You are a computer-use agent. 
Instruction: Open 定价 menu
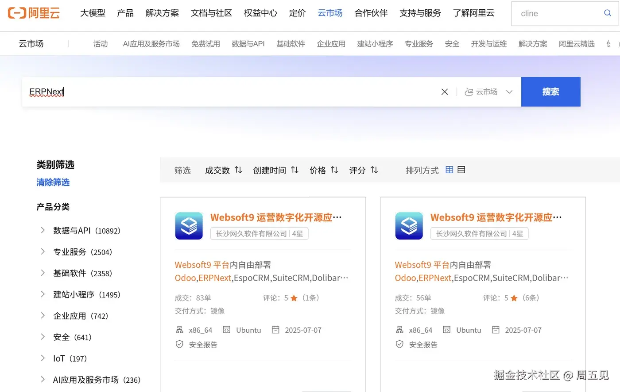click(297, 13)
